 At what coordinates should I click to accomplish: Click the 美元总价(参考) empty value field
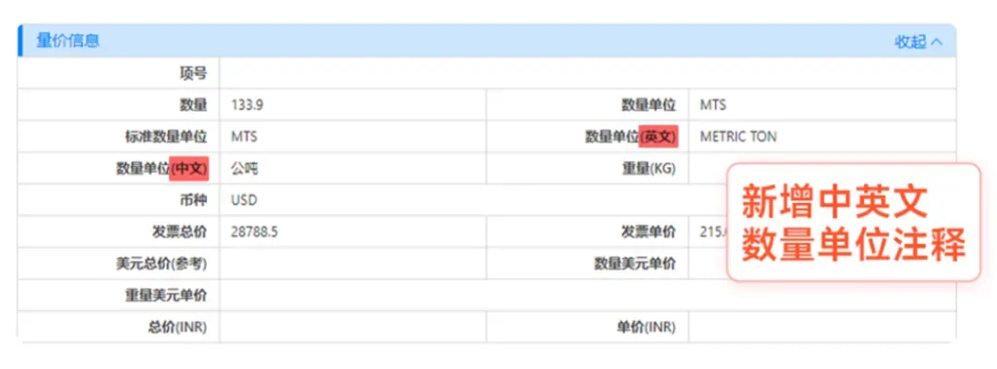pos(351,264)
